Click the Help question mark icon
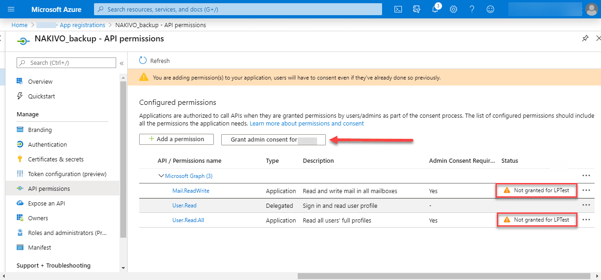Screen dimensions: 601x280 [472, 9]
